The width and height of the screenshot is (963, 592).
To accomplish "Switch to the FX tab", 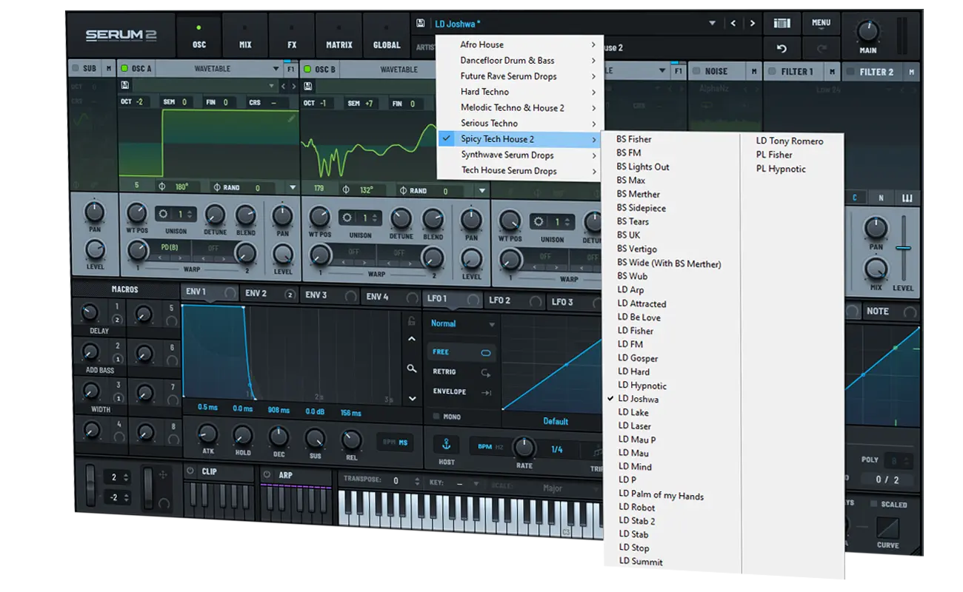I will (292, 35).
